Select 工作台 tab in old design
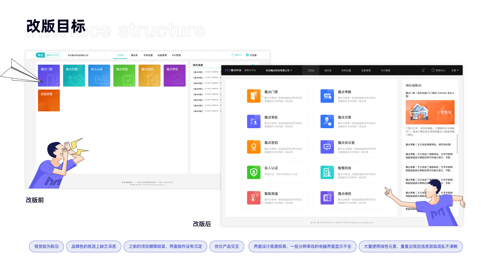The width and height of the screenshot is (488, 274). click(x=120, y=55)
